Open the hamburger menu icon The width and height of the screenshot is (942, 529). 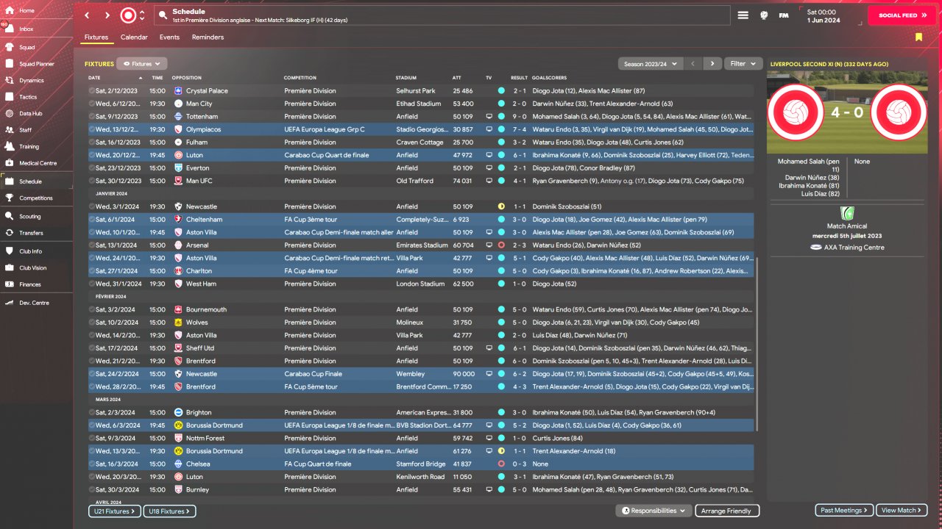coord(743,15)
